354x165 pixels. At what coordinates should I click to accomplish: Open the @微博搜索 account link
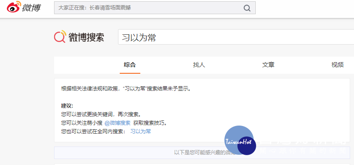tap(118, 123)
